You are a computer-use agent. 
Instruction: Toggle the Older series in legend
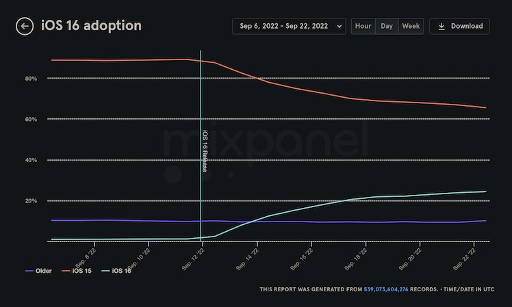(37, 271)
